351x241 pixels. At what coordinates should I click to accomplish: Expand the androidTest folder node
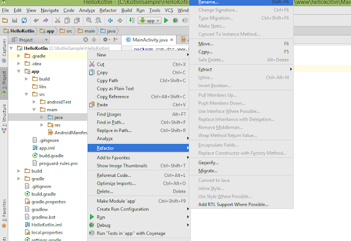point(34,102)
